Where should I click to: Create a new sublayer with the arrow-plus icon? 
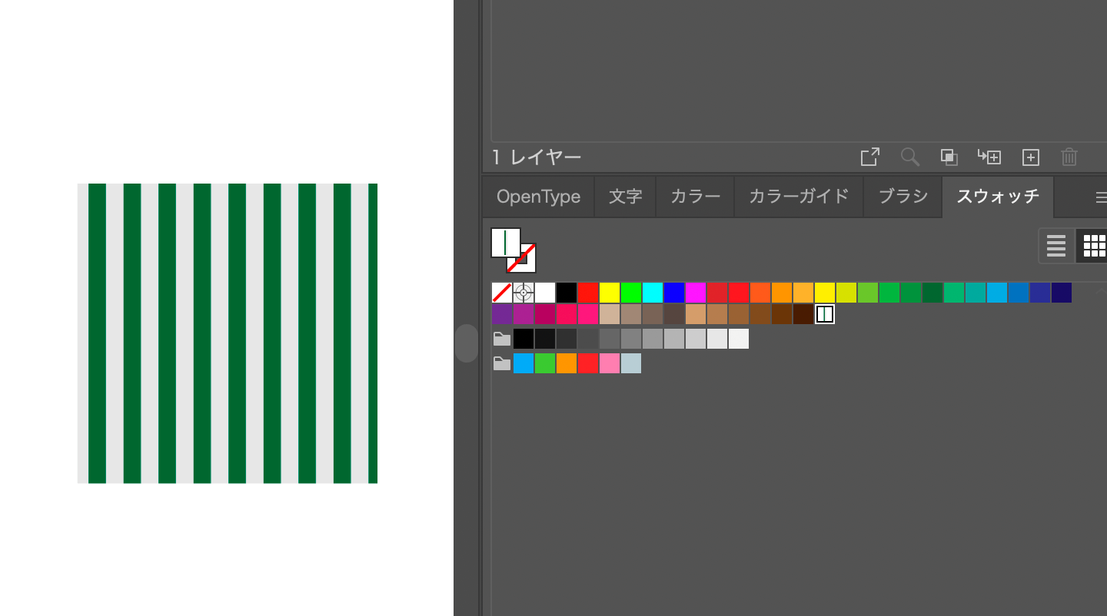[x=989, y=157]
